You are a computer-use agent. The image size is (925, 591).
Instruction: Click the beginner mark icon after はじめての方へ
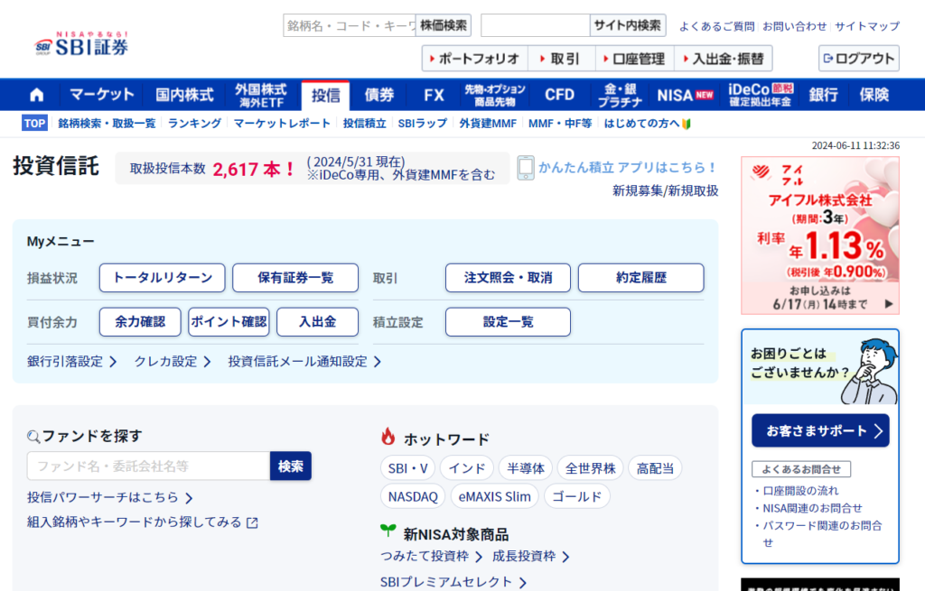(x=687, y=124)
